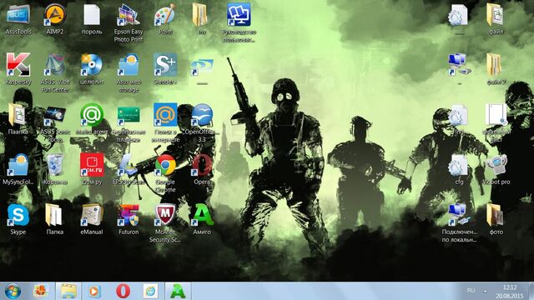
Task: Select the VK bot pro shortcut
Action: (x=496, y=169)
